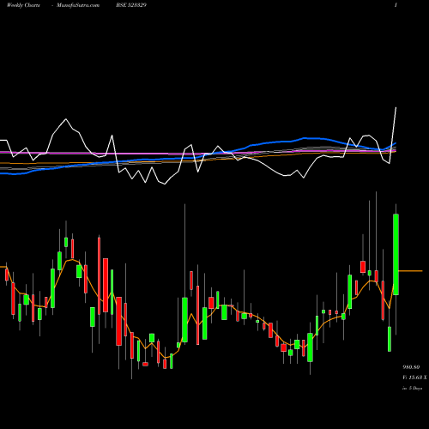Click the "V: 15.68 X" volume value
The width and height of the screenshot is (429, 429).
(x=414, y=378)
